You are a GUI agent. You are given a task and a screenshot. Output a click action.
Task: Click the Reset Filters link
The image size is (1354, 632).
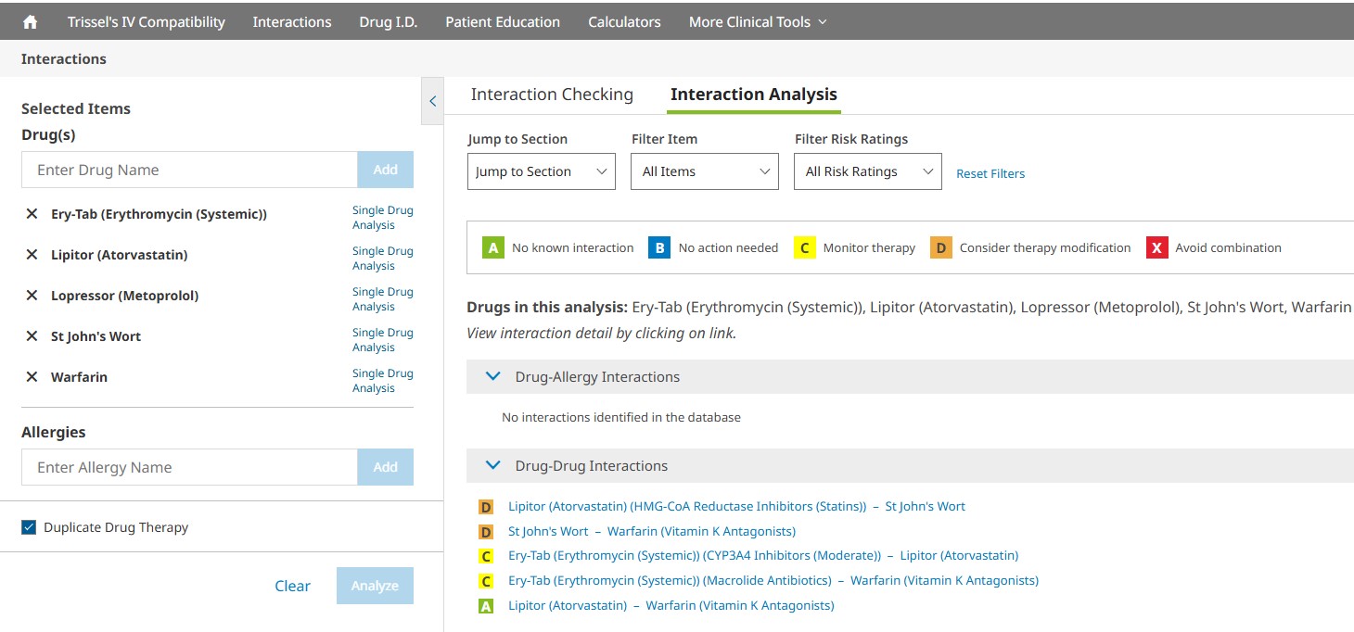(990, 173)
